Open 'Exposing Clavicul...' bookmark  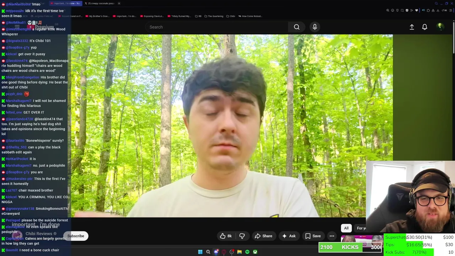pyautogui.click(x=151, y=16)
